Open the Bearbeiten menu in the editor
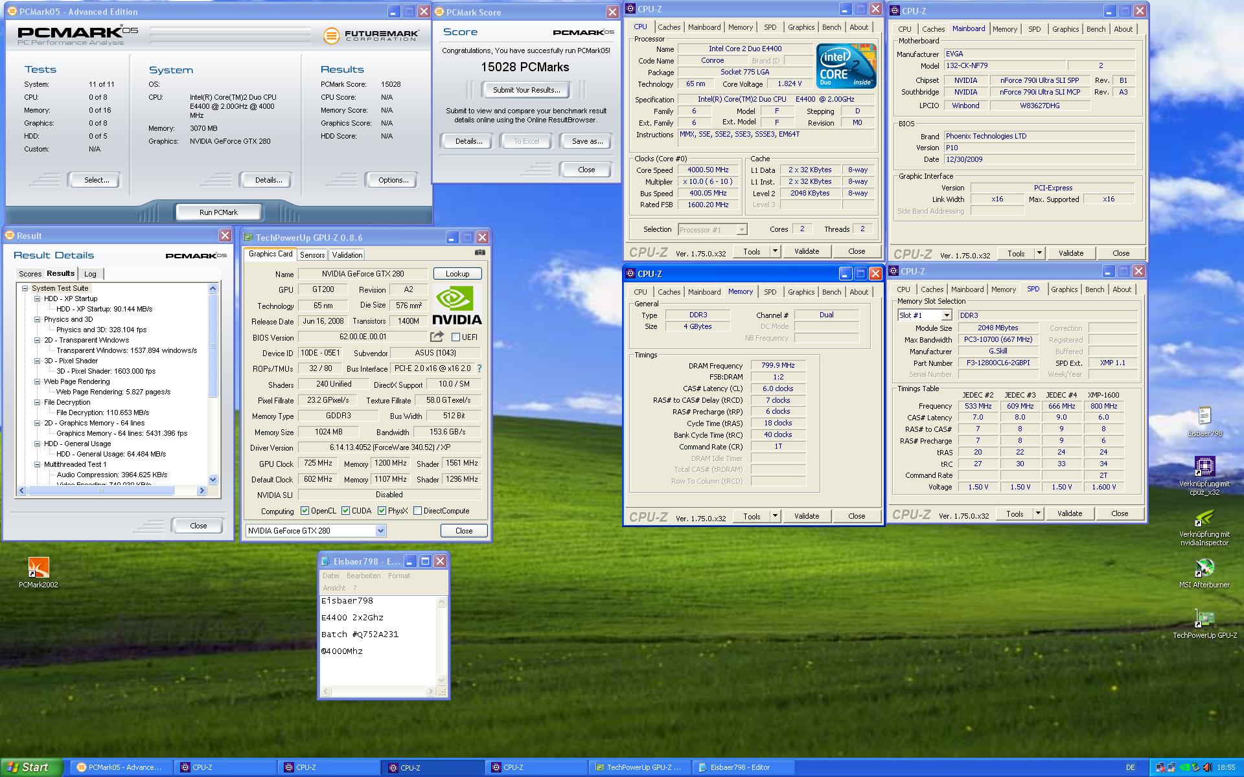Image resolution: width=1244 pixels, height=777 pixels. pos(363,576)
